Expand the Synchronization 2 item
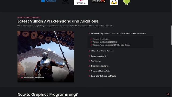The width and height of the screenshot is (172, 97). coord(97,56)
